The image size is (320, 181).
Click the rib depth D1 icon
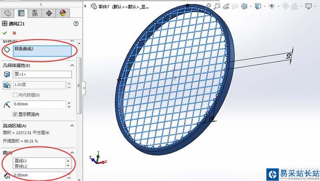(x=7, y=176)
